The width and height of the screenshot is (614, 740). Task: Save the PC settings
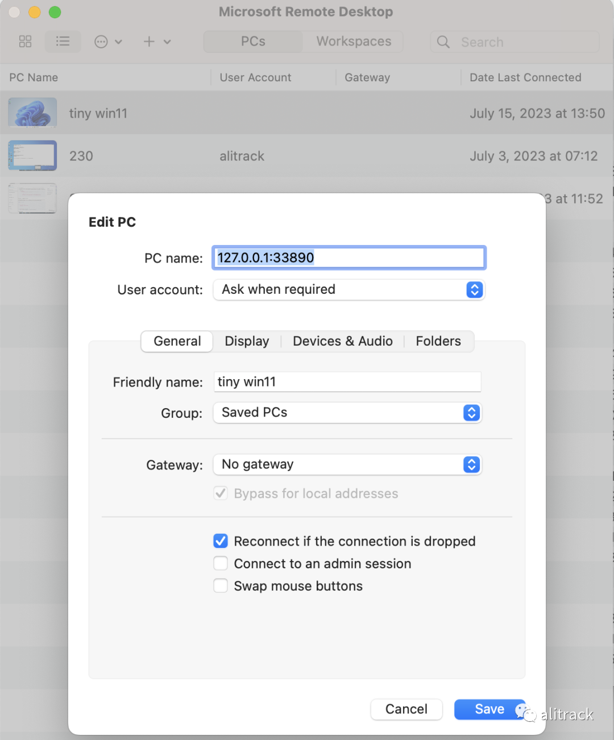coord(489,709)
